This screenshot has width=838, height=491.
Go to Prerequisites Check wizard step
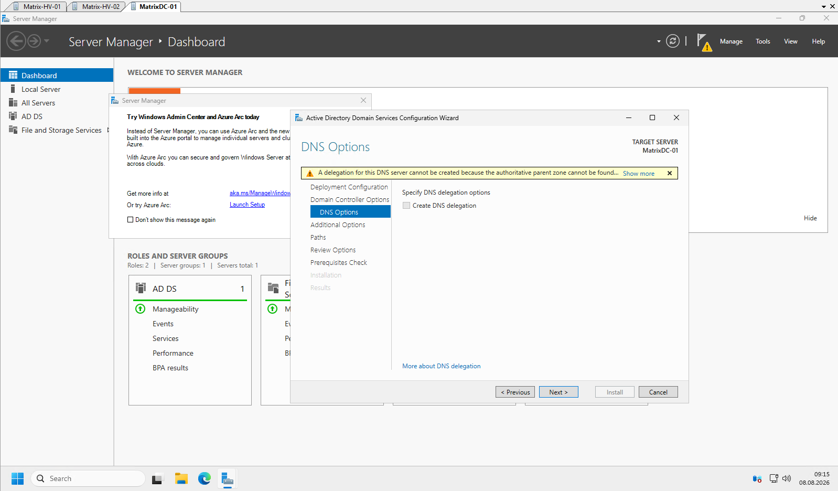click(339, 262)
